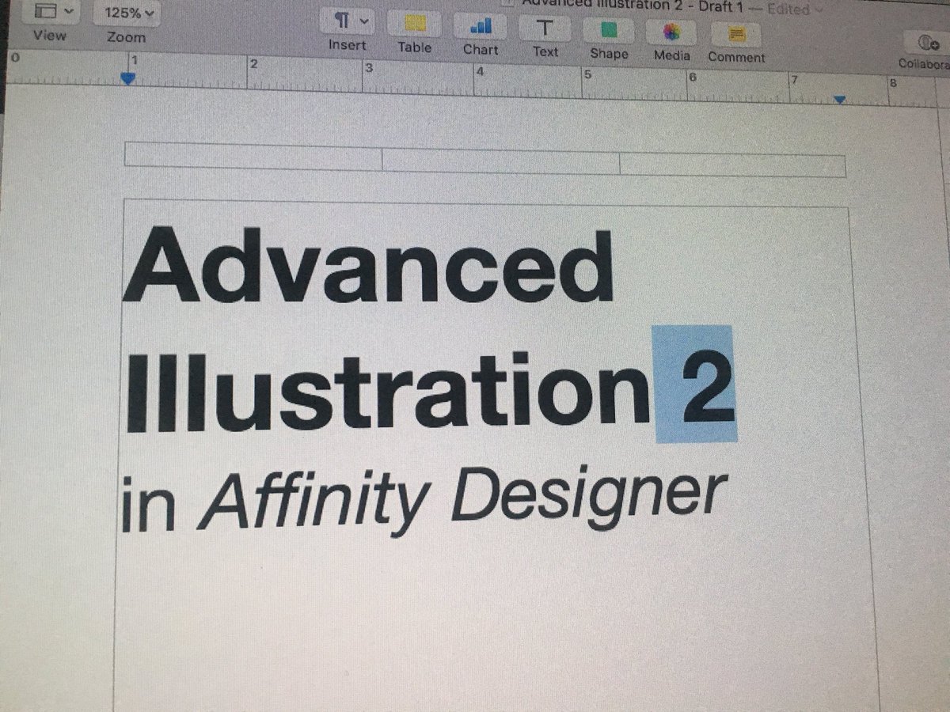Viewport: 950px width, 712px height.
Task: Select the right indent marker on ruler
Action: (840, 99)
